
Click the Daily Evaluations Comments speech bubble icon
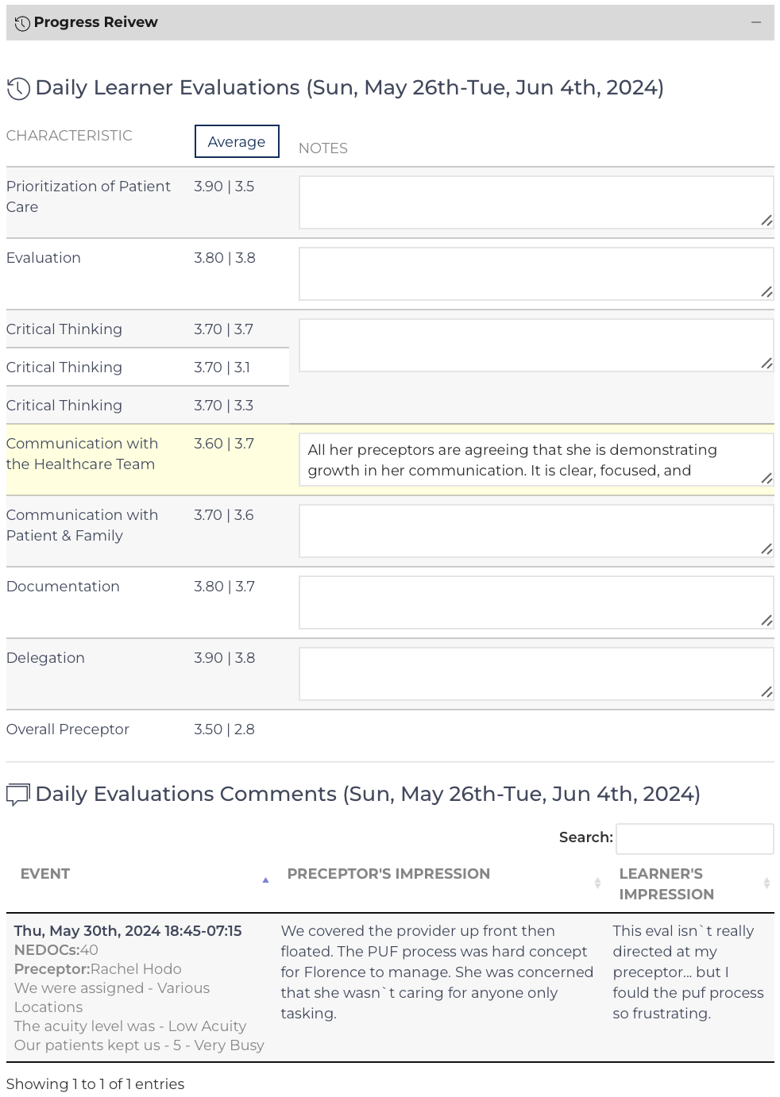click(18, 795)
